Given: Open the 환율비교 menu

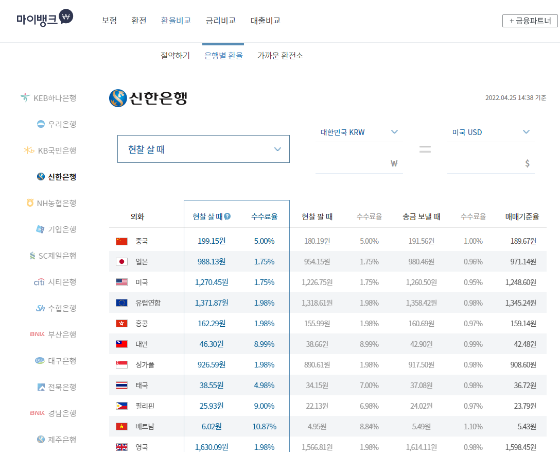Looking at the screenshot, I should click(x=176, y=21).
